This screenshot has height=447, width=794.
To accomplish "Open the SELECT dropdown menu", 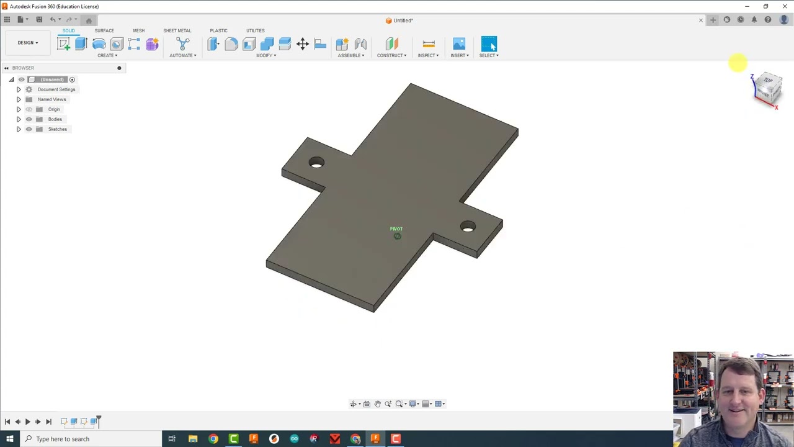I will (x=489, y=55).
